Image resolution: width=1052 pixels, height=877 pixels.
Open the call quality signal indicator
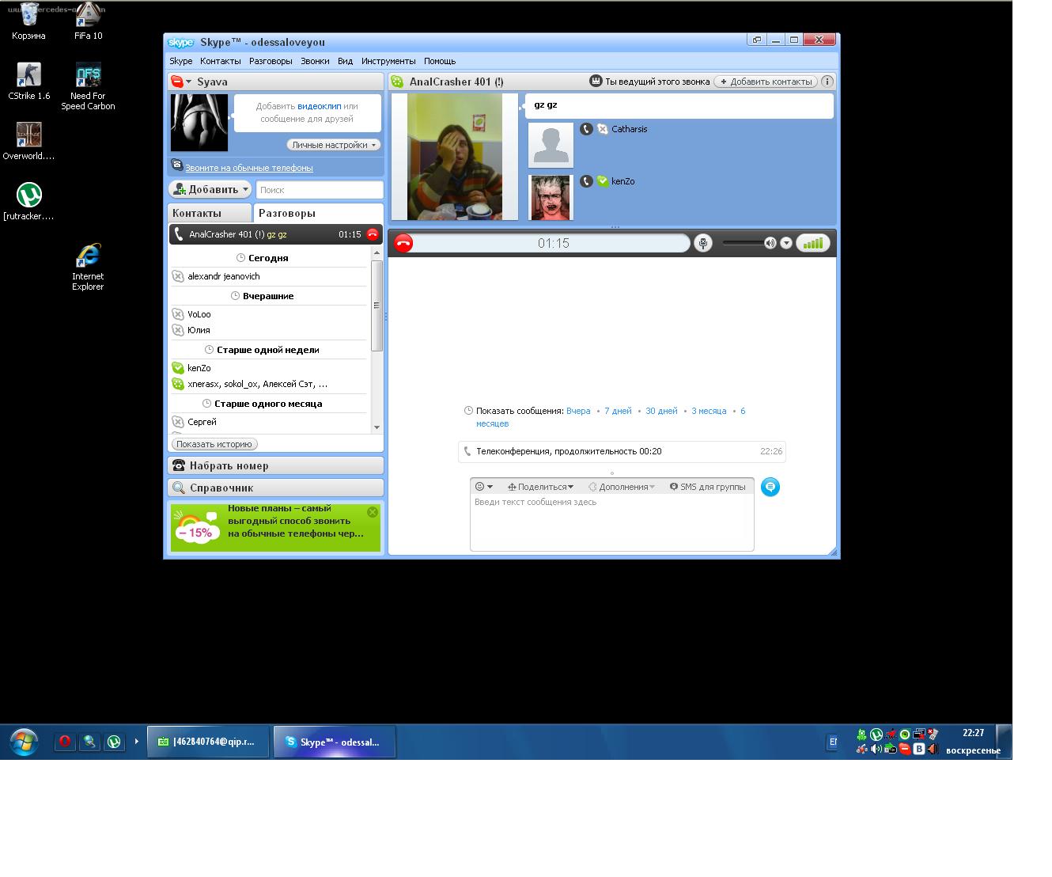(x=813, y=243)
